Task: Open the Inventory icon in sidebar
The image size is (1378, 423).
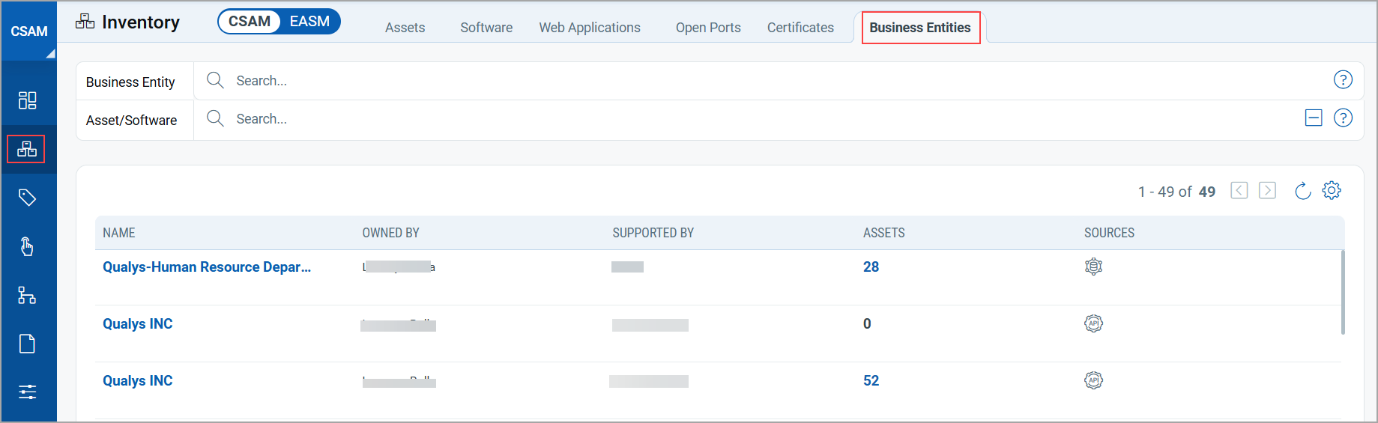Action: [x=27, y=149]
